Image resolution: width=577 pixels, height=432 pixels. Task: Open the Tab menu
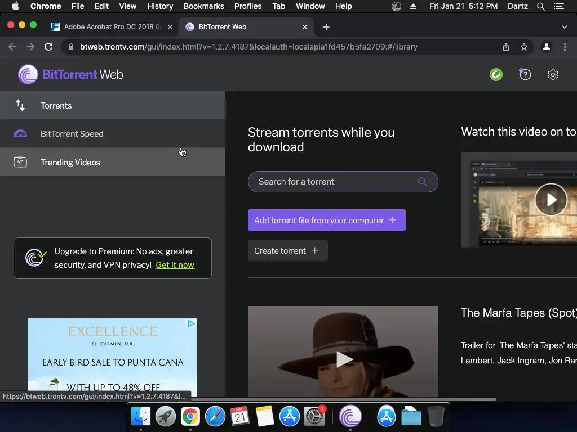[279, 6]
